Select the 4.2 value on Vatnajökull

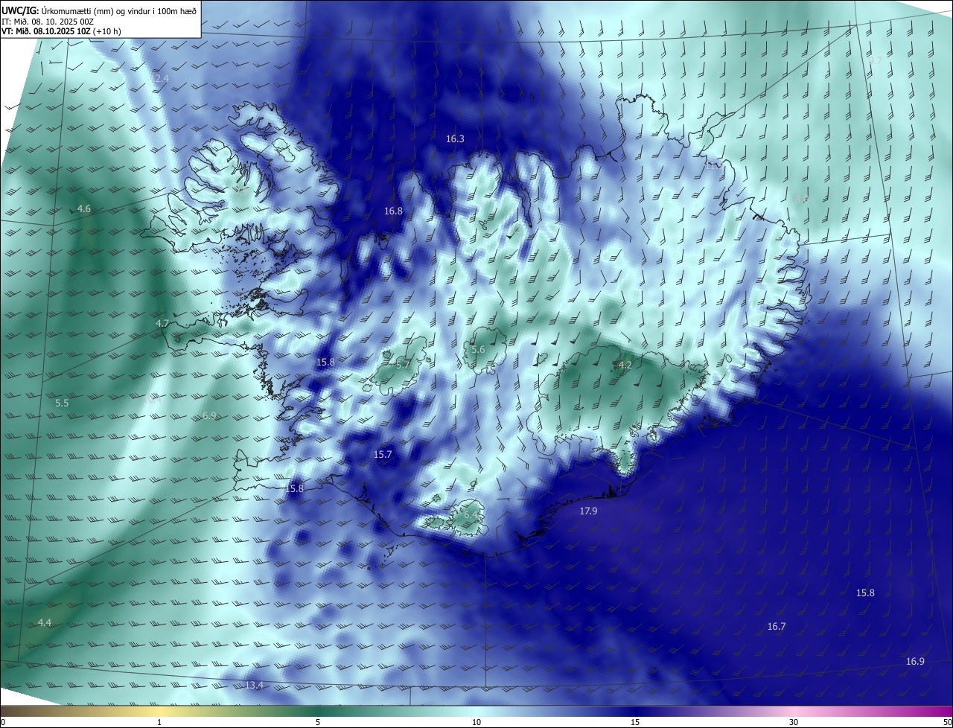(x=625, y=365)
